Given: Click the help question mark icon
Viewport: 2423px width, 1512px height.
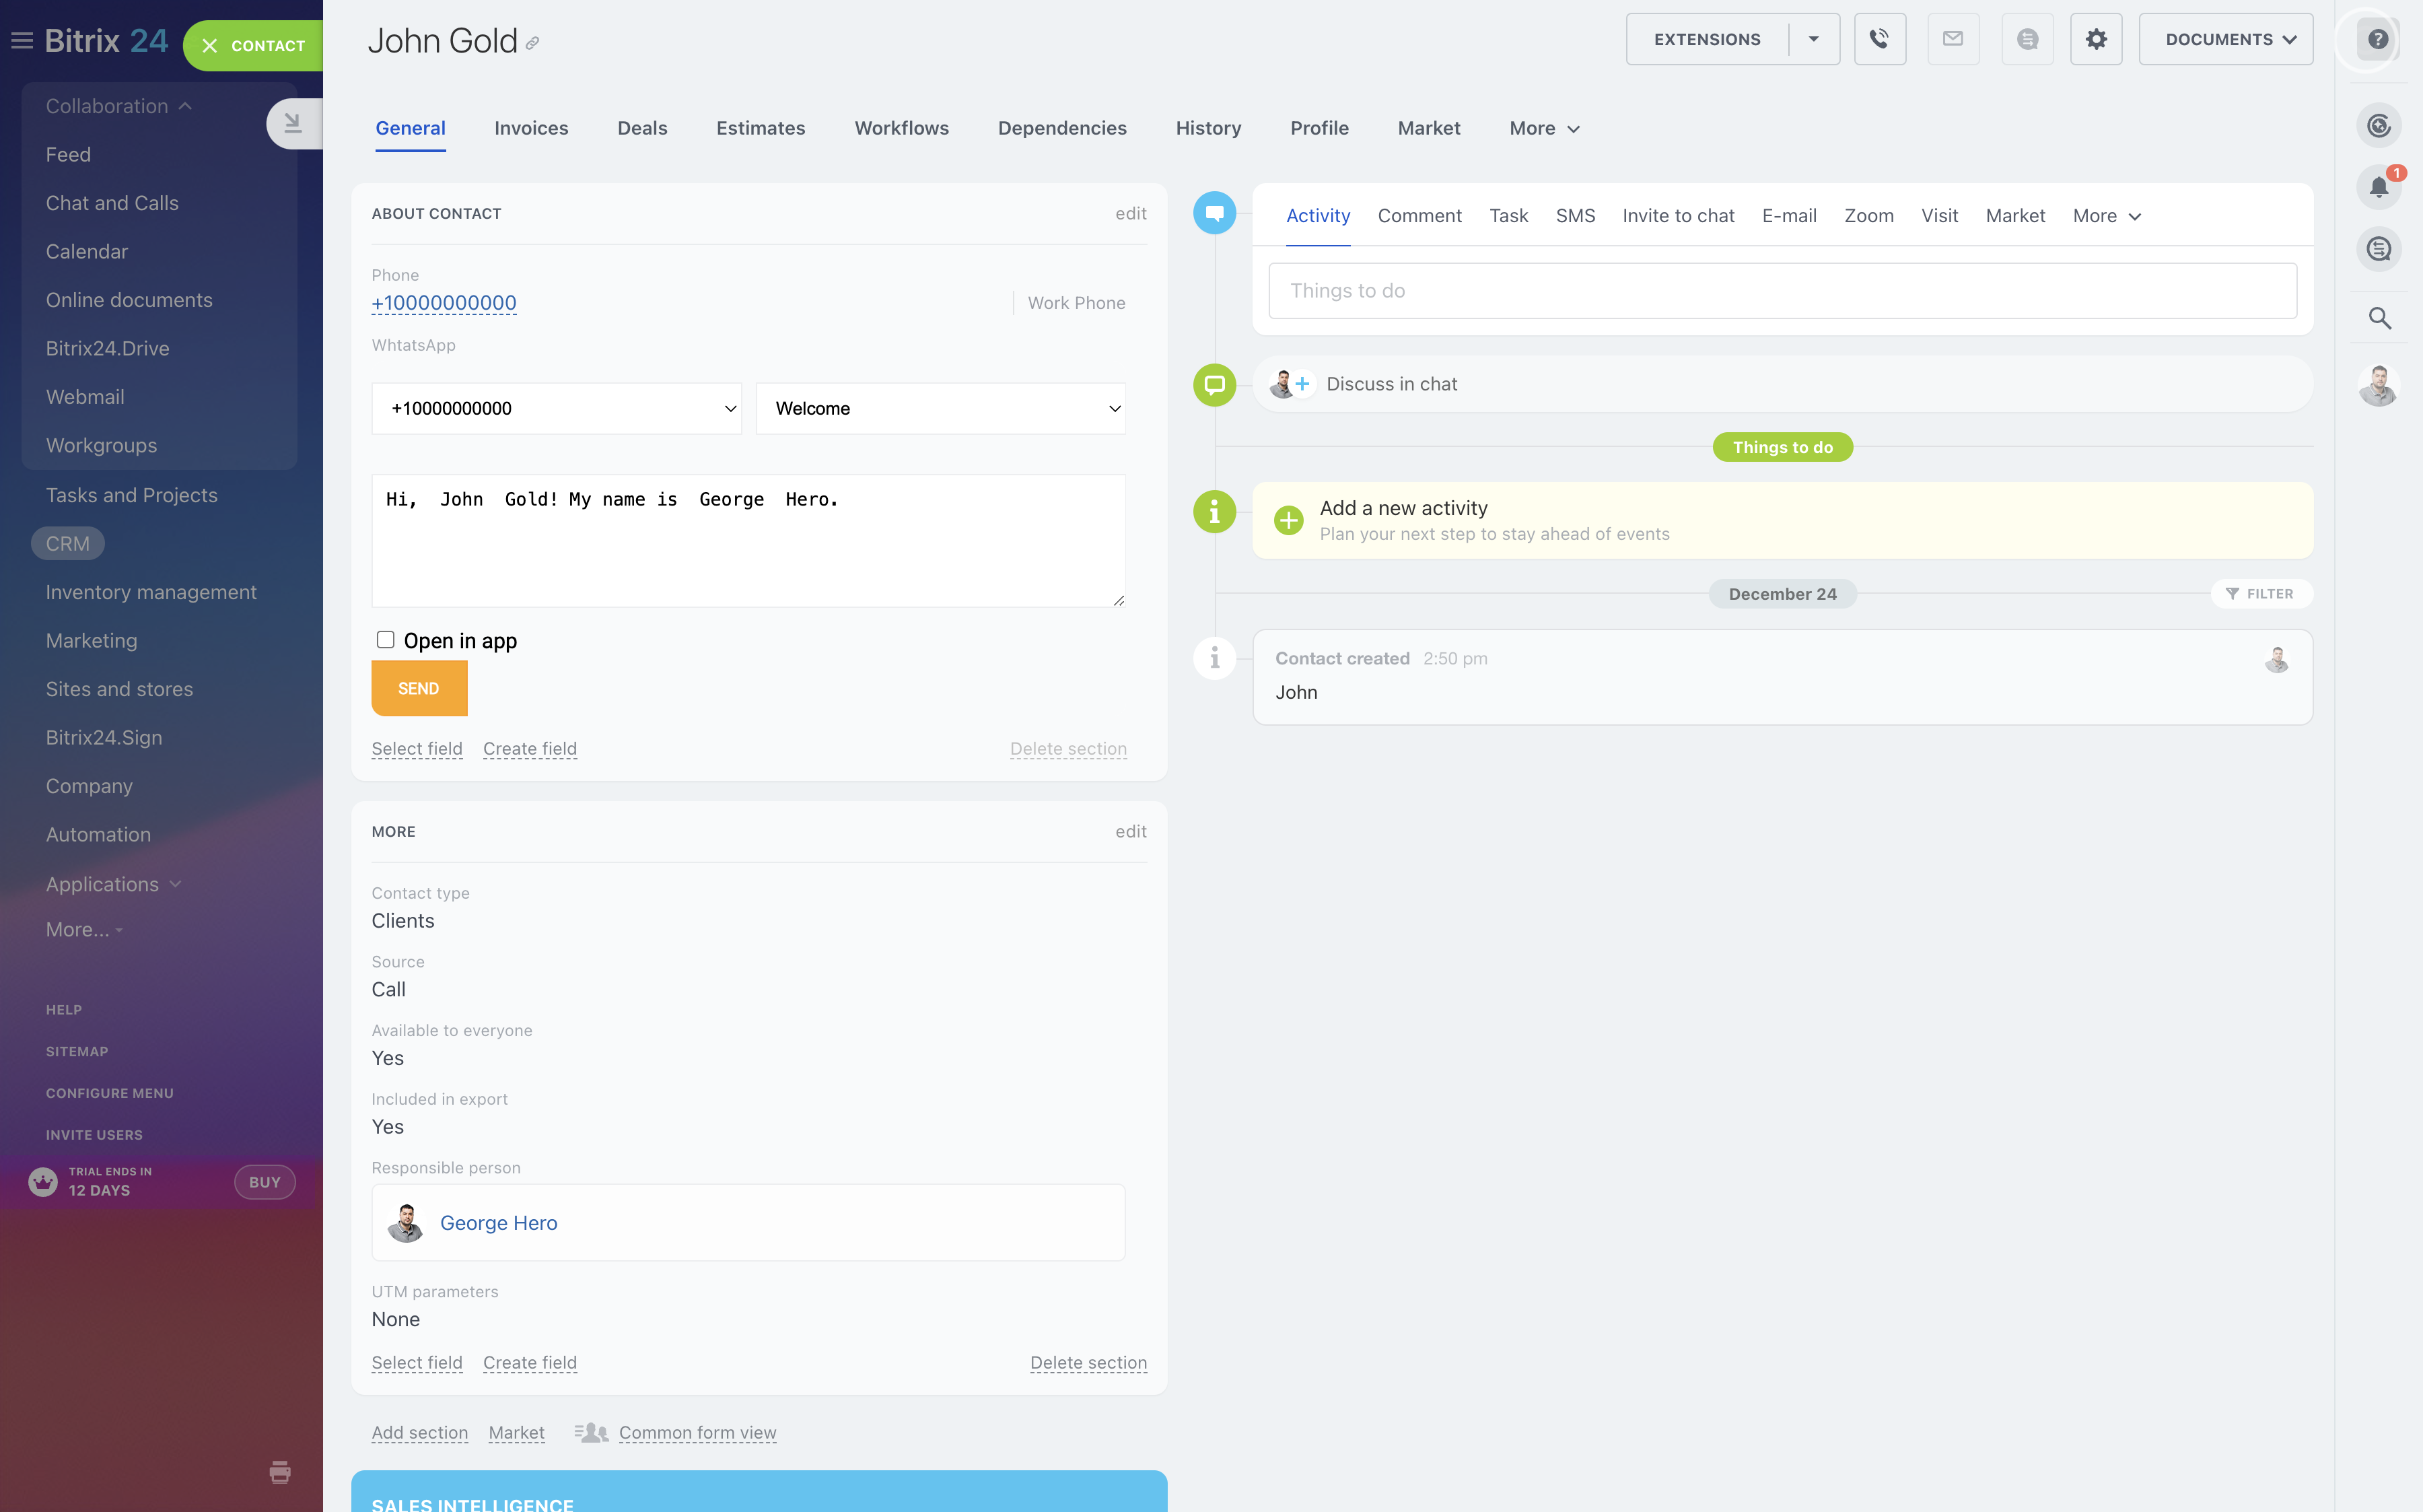Looking at the screenshot, I should [x=2378, y=39].
